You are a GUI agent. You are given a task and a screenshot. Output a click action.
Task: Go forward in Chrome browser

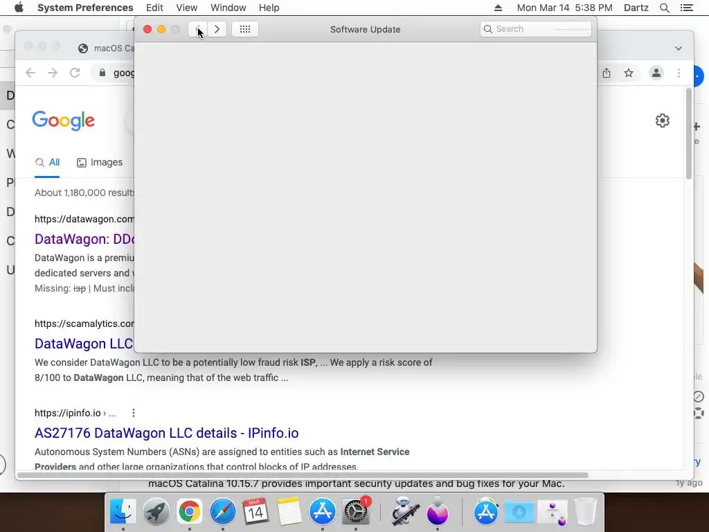(53, 73)
